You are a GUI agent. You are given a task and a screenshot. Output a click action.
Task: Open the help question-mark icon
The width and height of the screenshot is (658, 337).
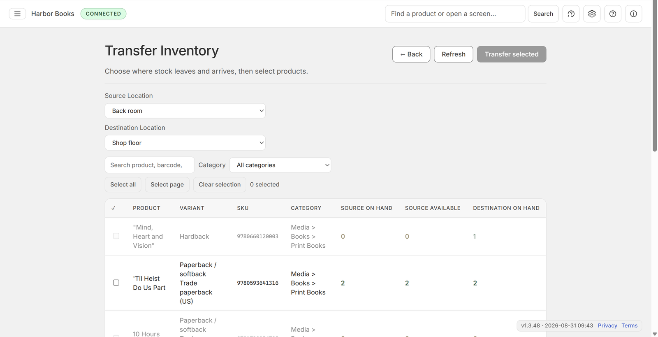(613, 14)
